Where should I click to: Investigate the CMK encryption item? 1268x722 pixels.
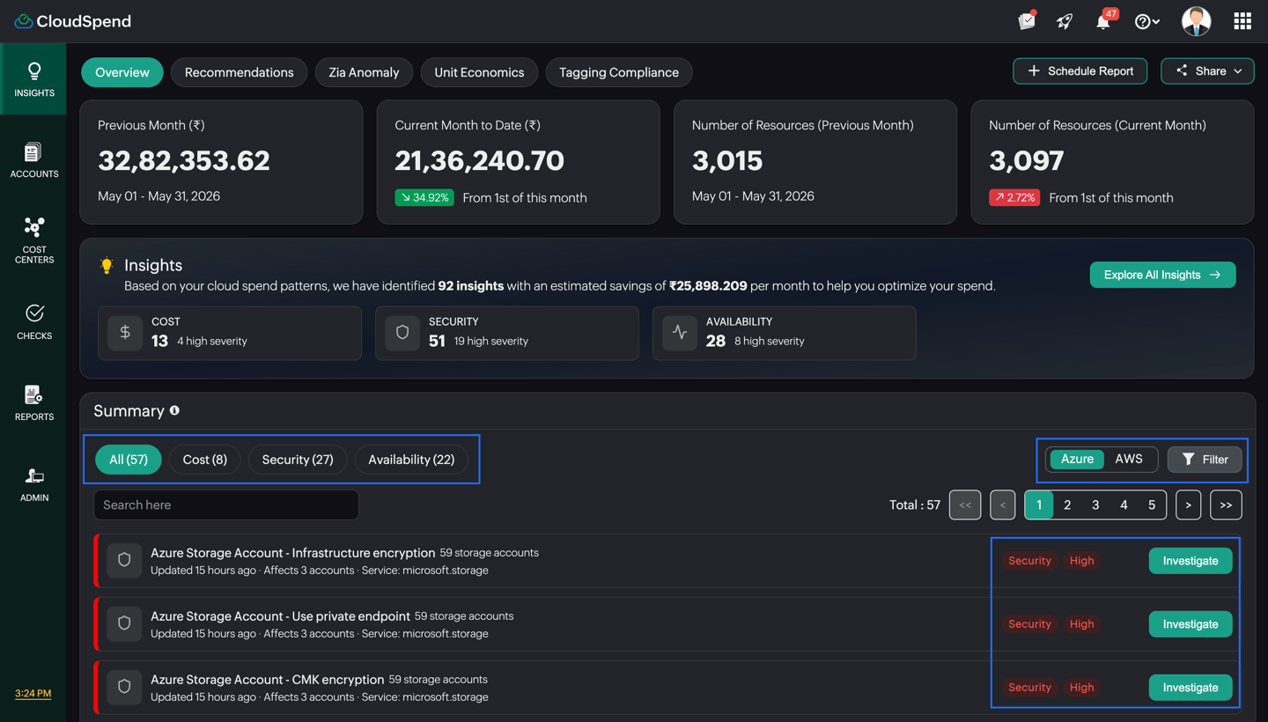point(1191,688)
